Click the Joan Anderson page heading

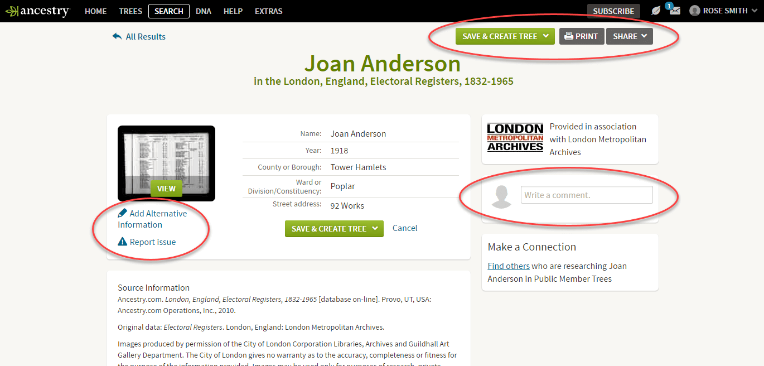383,64
